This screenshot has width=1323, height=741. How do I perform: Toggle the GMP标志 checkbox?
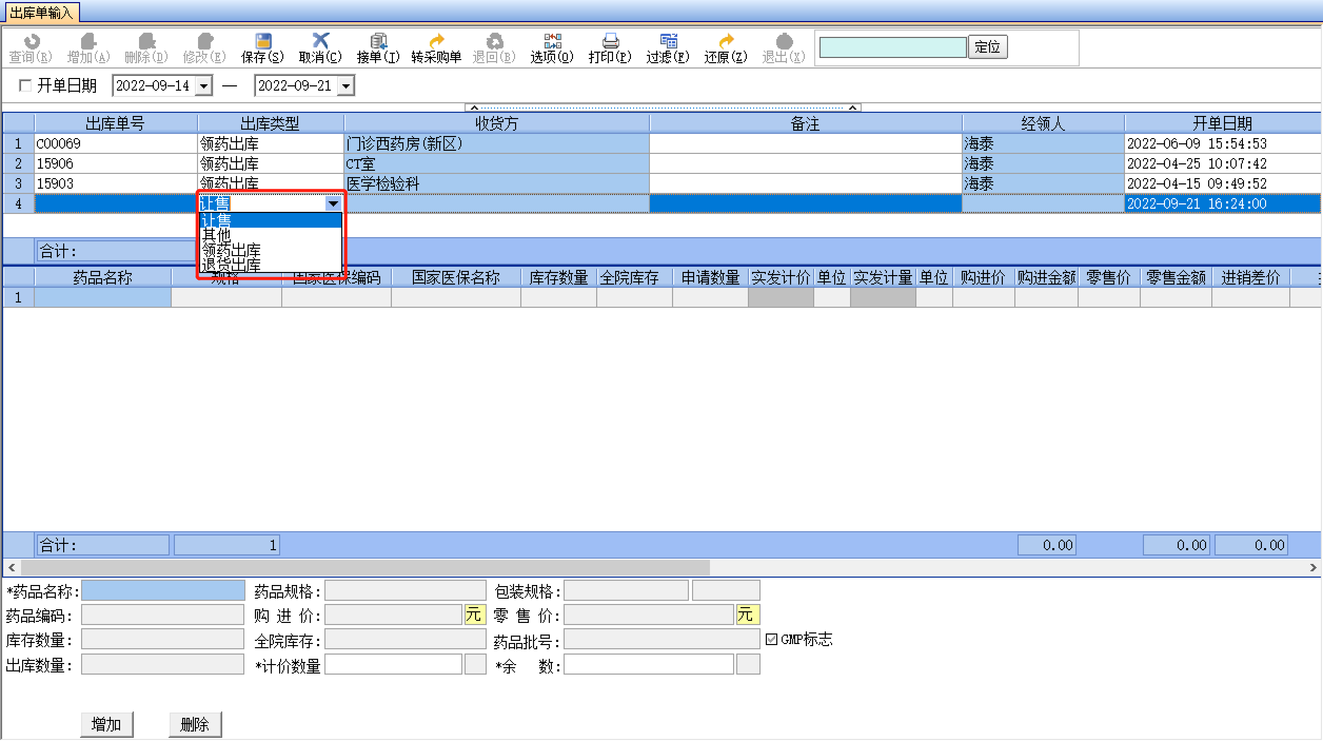pyautogui.click(x=772, y=639)
